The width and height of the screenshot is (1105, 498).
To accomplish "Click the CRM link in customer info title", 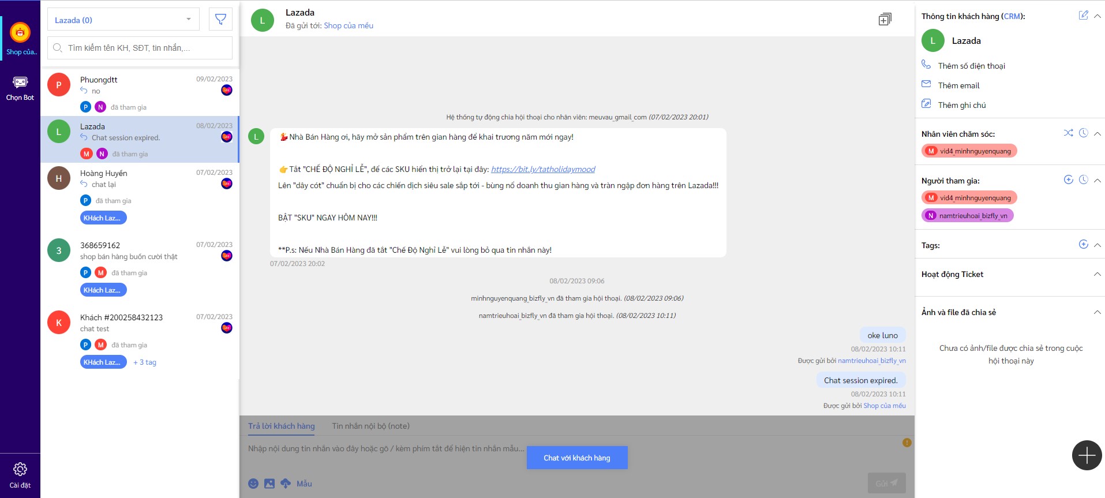I will coord(1012,16).
